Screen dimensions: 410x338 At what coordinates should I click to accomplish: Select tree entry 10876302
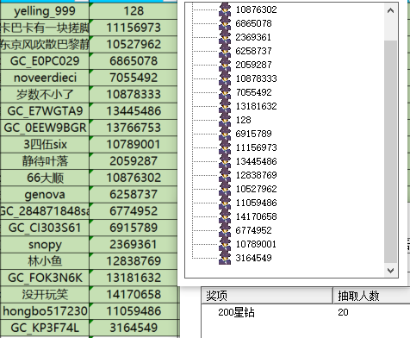[256, 9]
